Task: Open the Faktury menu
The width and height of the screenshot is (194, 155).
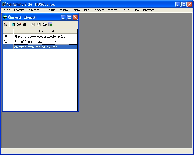Action: 52,10
